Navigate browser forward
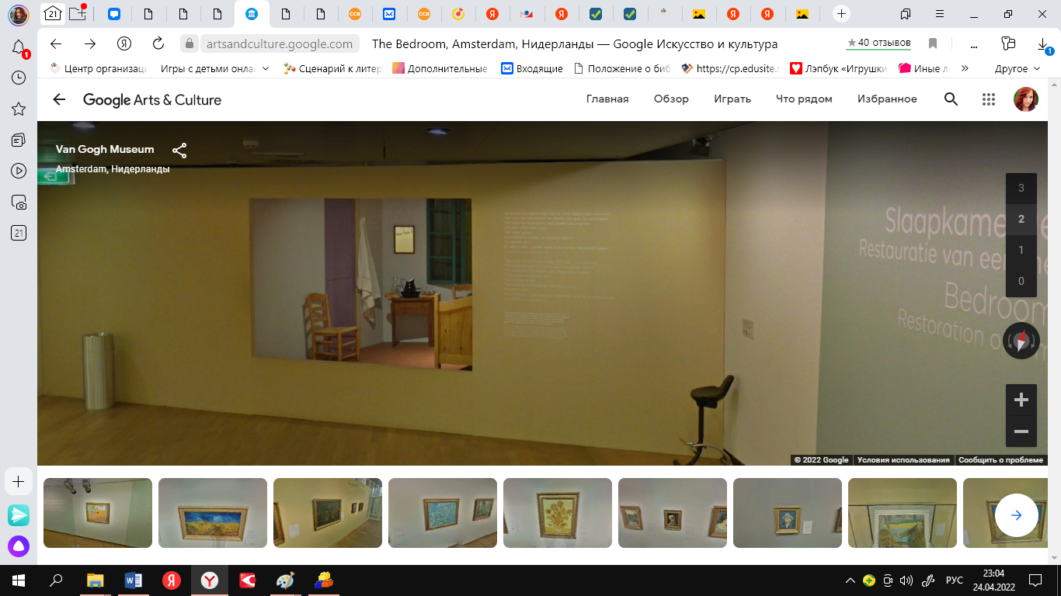Screen dimensions: 1061x596 [x=90, y=43]
